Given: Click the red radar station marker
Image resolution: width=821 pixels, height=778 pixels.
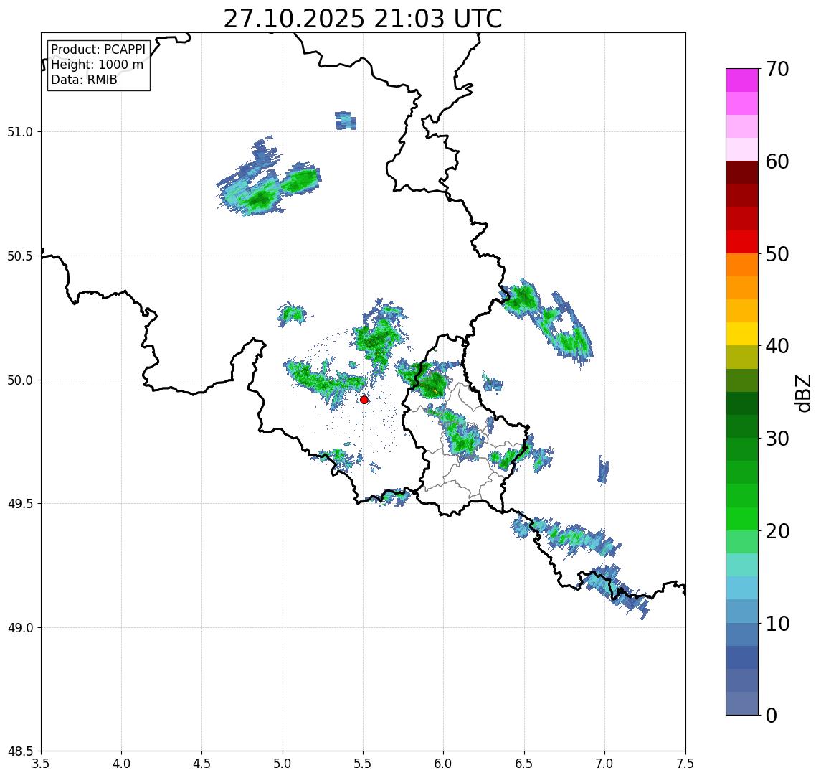Looking at the screenshot, I should coord(364,400).
